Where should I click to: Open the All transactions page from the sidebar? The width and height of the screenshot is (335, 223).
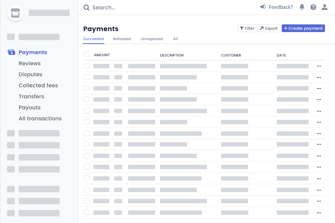[40, 118]
